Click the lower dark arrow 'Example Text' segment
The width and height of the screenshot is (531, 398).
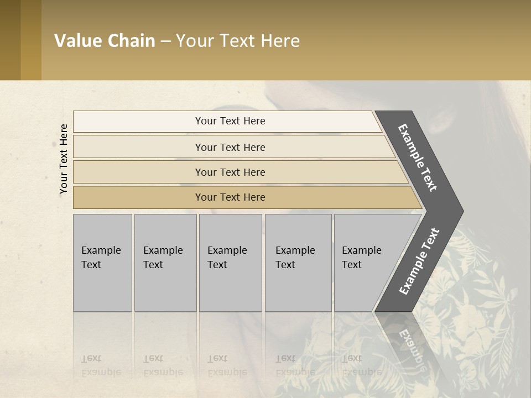coord(419,261)
